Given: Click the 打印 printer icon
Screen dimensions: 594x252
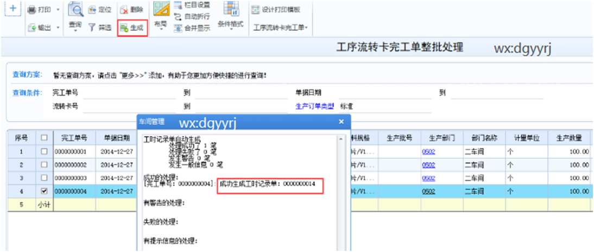Looking at the screenshot, I should click(x=32, y=10).
